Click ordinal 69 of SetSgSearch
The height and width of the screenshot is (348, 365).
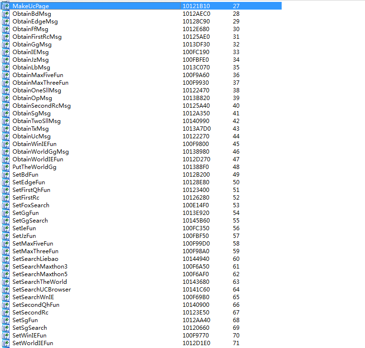point(236,328)
